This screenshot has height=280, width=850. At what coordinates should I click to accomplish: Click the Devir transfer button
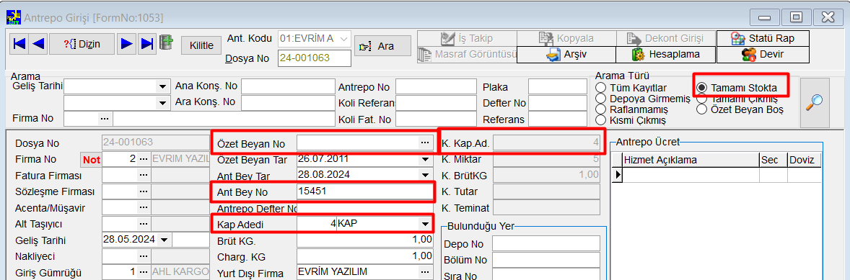(x=763, y=55)
